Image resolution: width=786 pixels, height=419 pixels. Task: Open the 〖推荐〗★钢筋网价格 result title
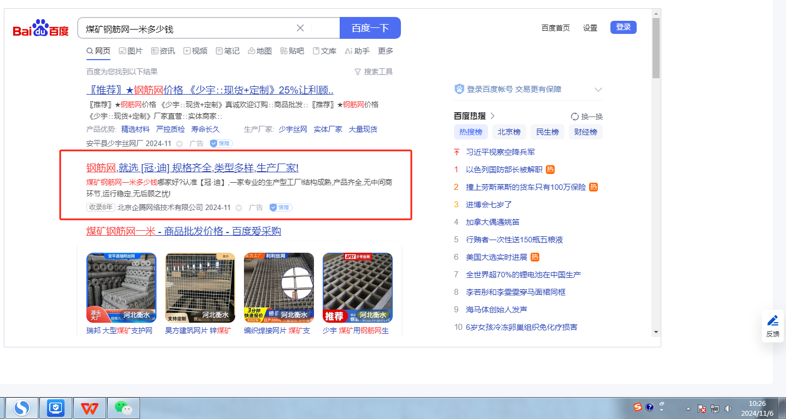pyautogui.click(x=210, y=90)
